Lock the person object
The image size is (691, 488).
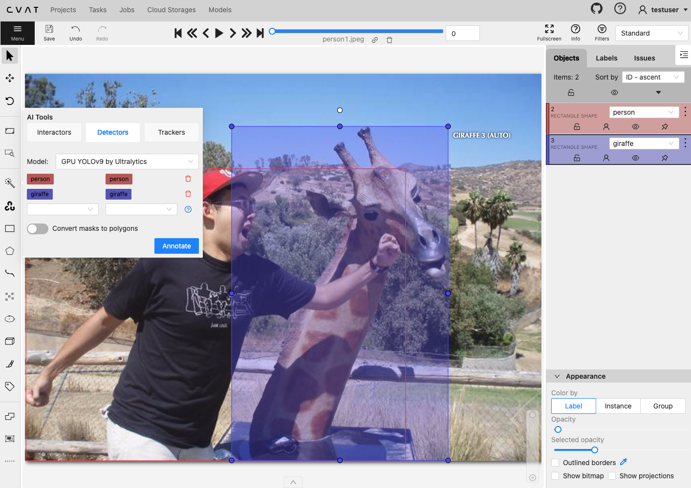click(577, 127)
